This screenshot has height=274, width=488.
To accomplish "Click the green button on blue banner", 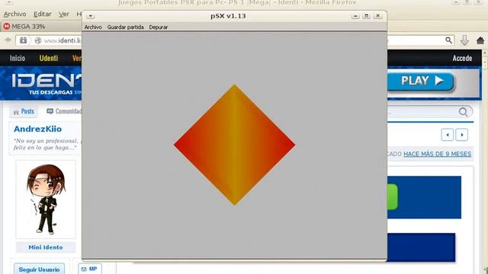I will pos(393,197).
